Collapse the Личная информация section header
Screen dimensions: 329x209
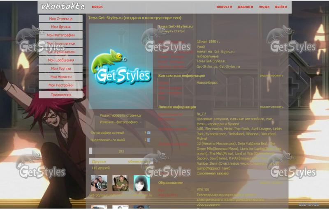click(177, 107)
